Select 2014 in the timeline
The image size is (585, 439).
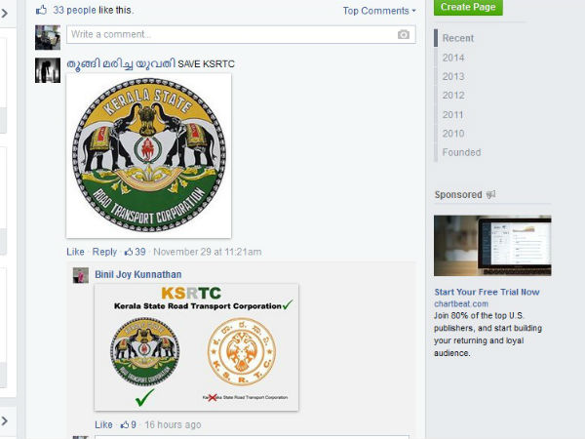[453, 58]
